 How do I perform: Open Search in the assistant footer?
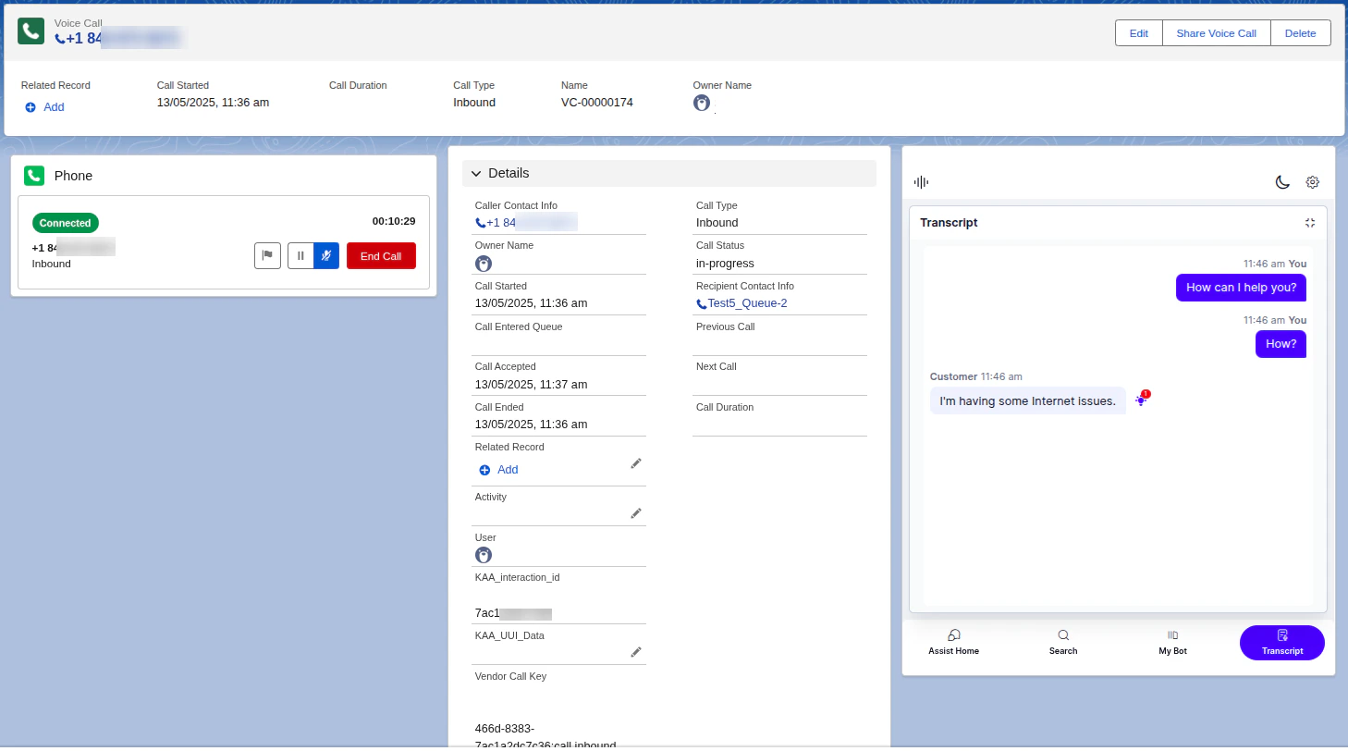(x=1062, y=642)
